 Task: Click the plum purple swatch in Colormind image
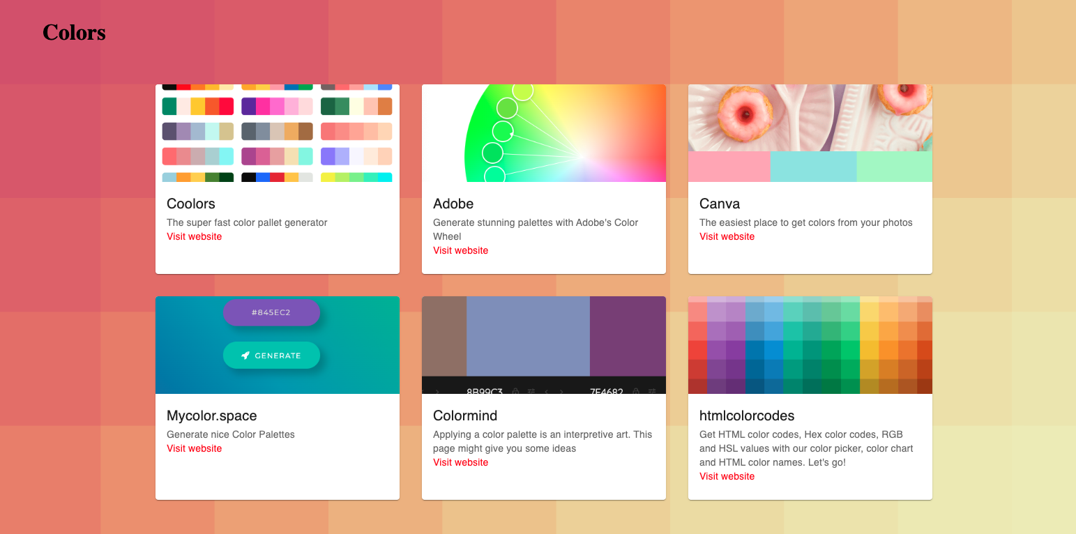pyautogui.click(x=628, y=336)
